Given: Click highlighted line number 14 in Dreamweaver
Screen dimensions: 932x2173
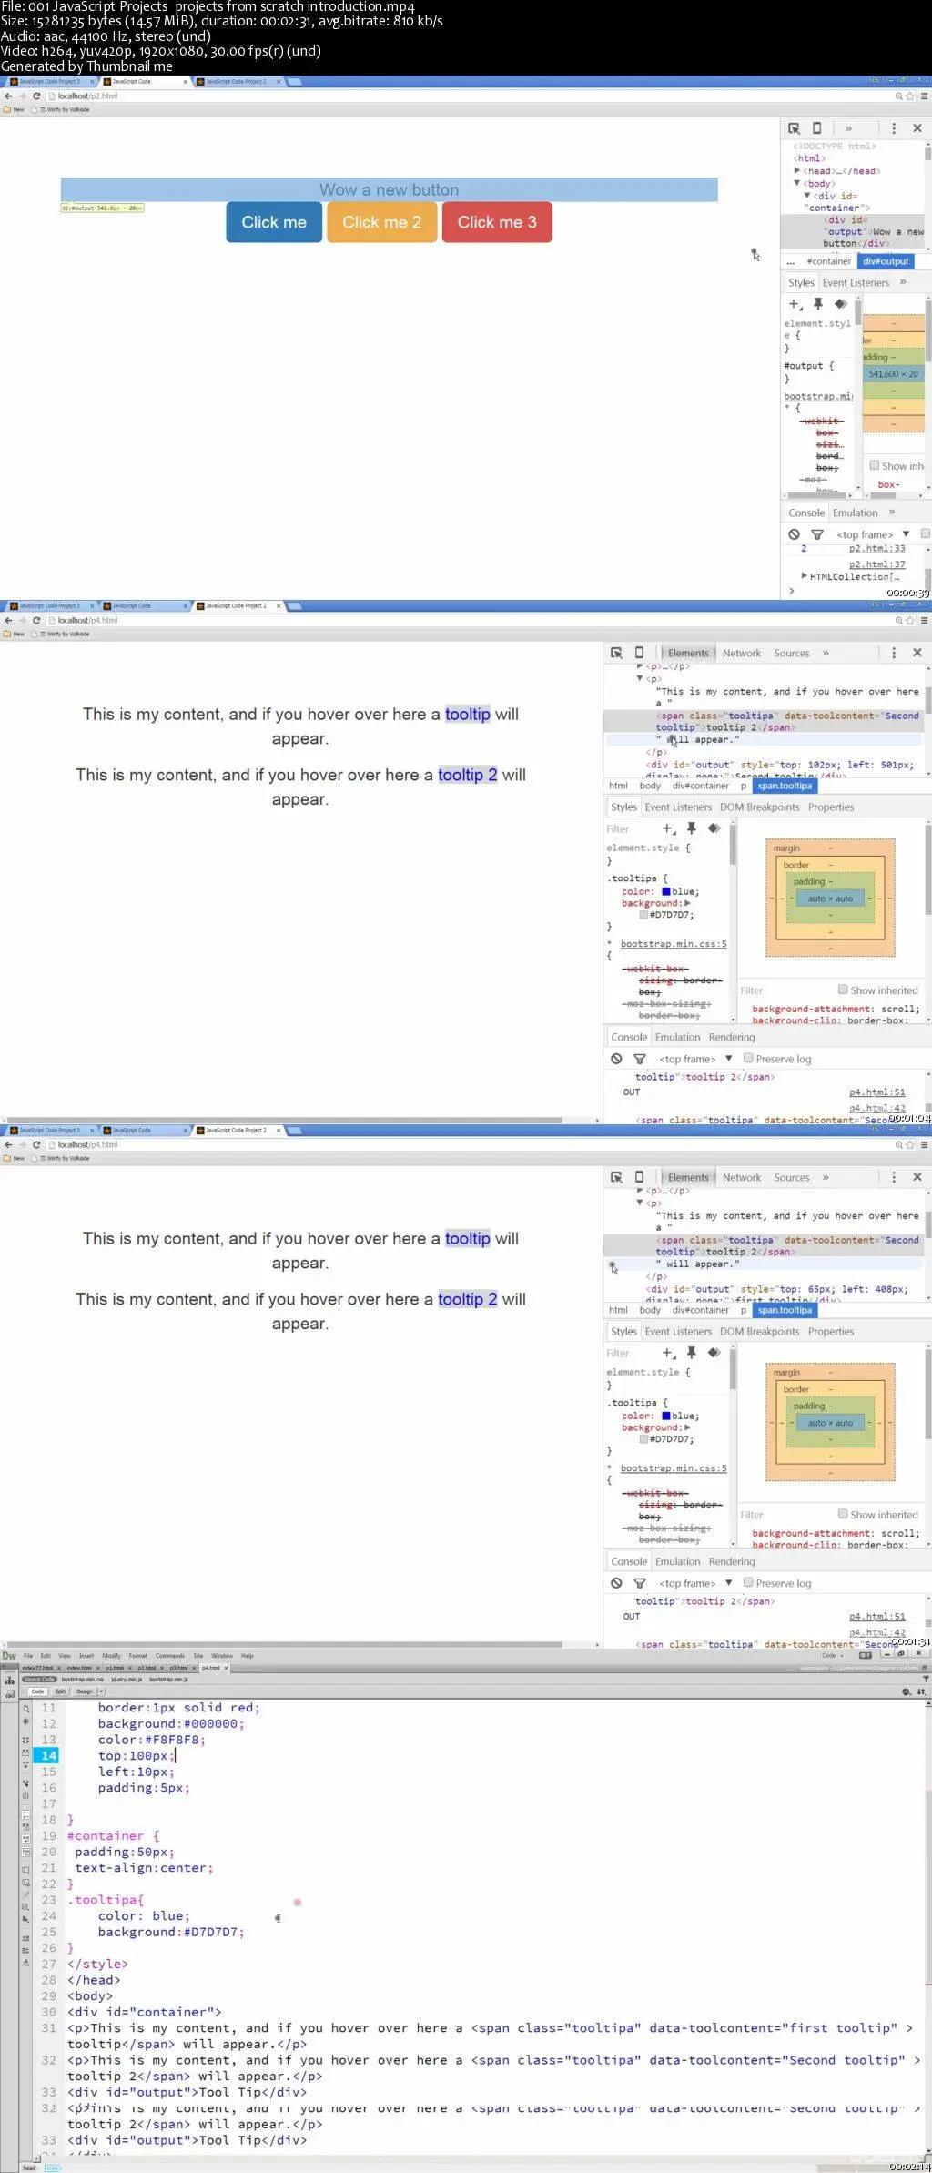Looking at the screenshot, I should tap(48, 1755).
